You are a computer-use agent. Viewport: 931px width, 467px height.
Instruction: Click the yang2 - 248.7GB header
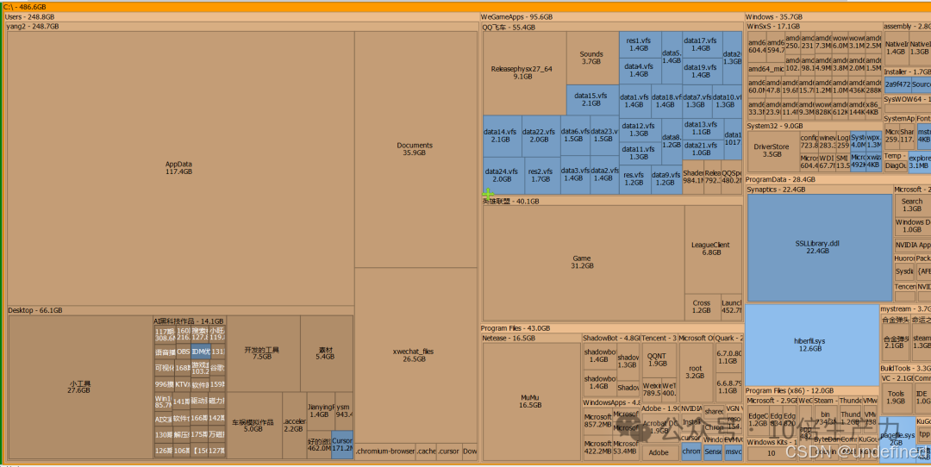241,27
